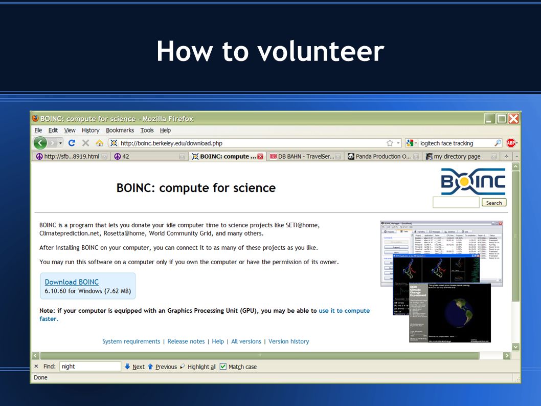Click the BOINC page search text field
The image size is (541, 406).
pyautogui.click(x=456, y=202)
